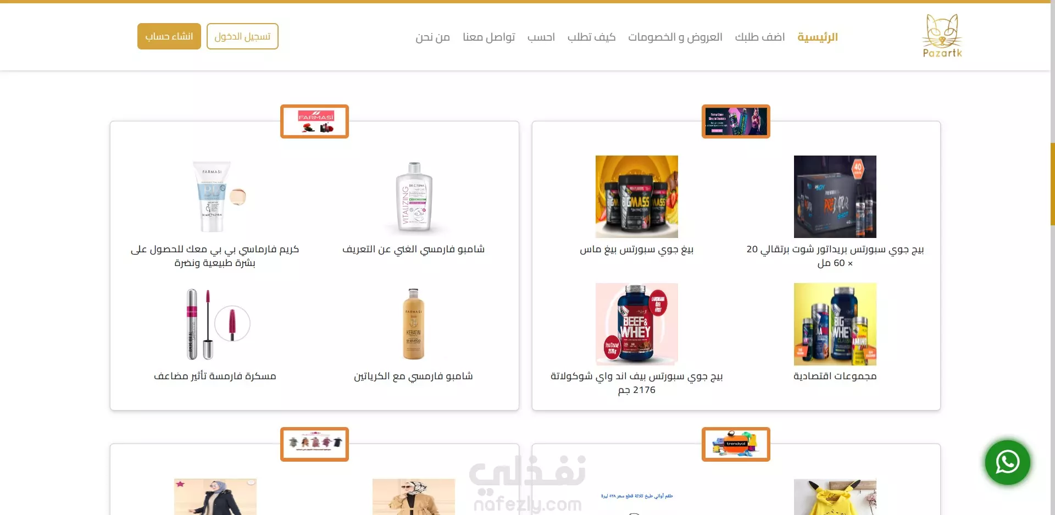This screenshot has height=515, width=1055.
Task: Select the Farmasi Vitalizing shampoo bottle image
Action: point(414,197)
